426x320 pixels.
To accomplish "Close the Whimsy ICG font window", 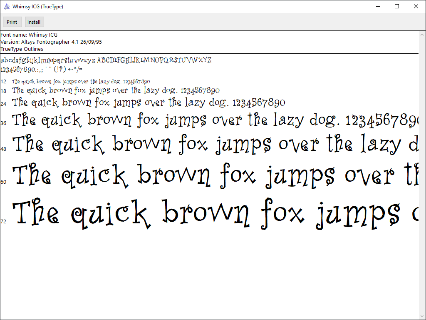I will (416, 7).
